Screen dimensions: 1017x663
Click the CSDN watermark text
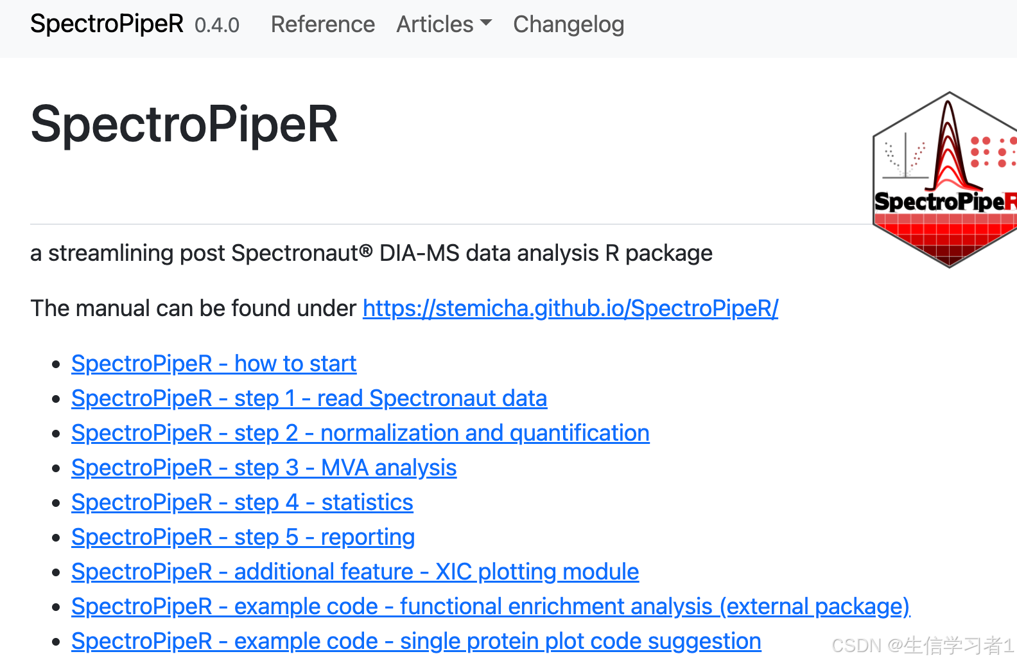point(923,645)
